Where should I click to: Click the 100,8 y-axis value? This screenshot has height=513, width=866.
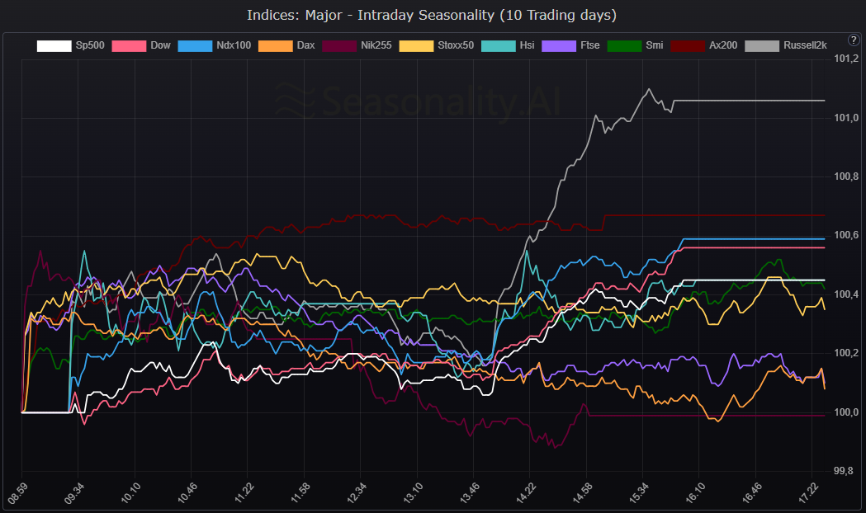coord(845,176)
